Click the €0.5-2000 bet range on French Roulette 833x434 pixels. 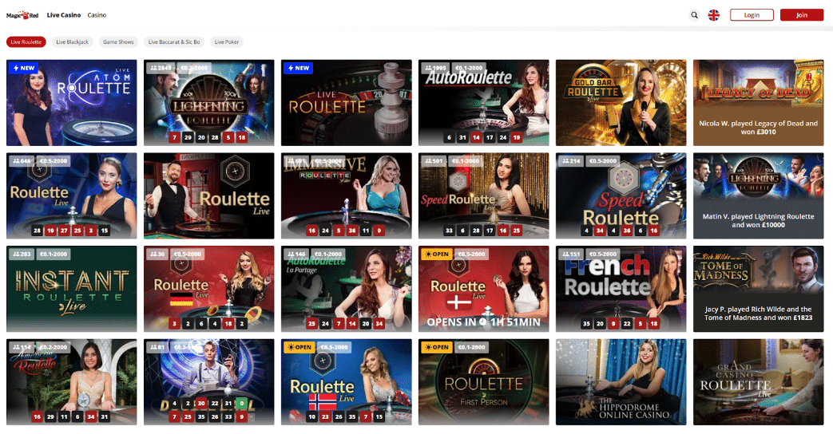point(602,254)
